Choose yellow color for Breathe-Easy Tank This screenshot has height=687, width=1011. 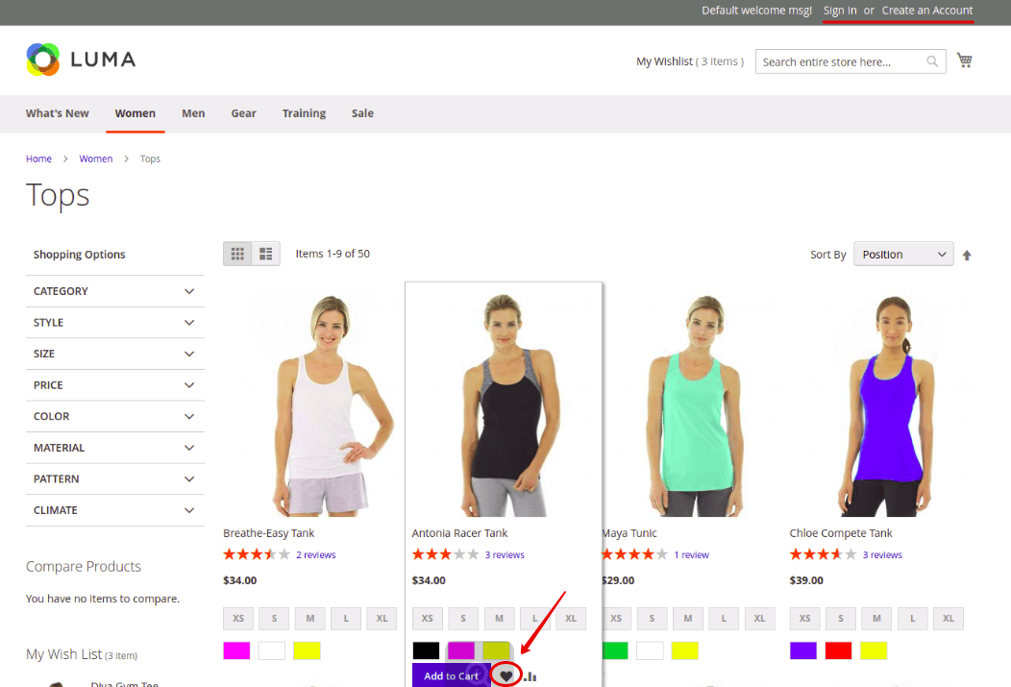[x=307, y=650]
